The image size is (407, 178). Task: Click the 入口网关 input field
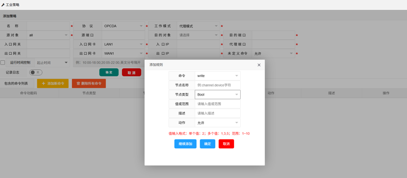coord(48,44)
